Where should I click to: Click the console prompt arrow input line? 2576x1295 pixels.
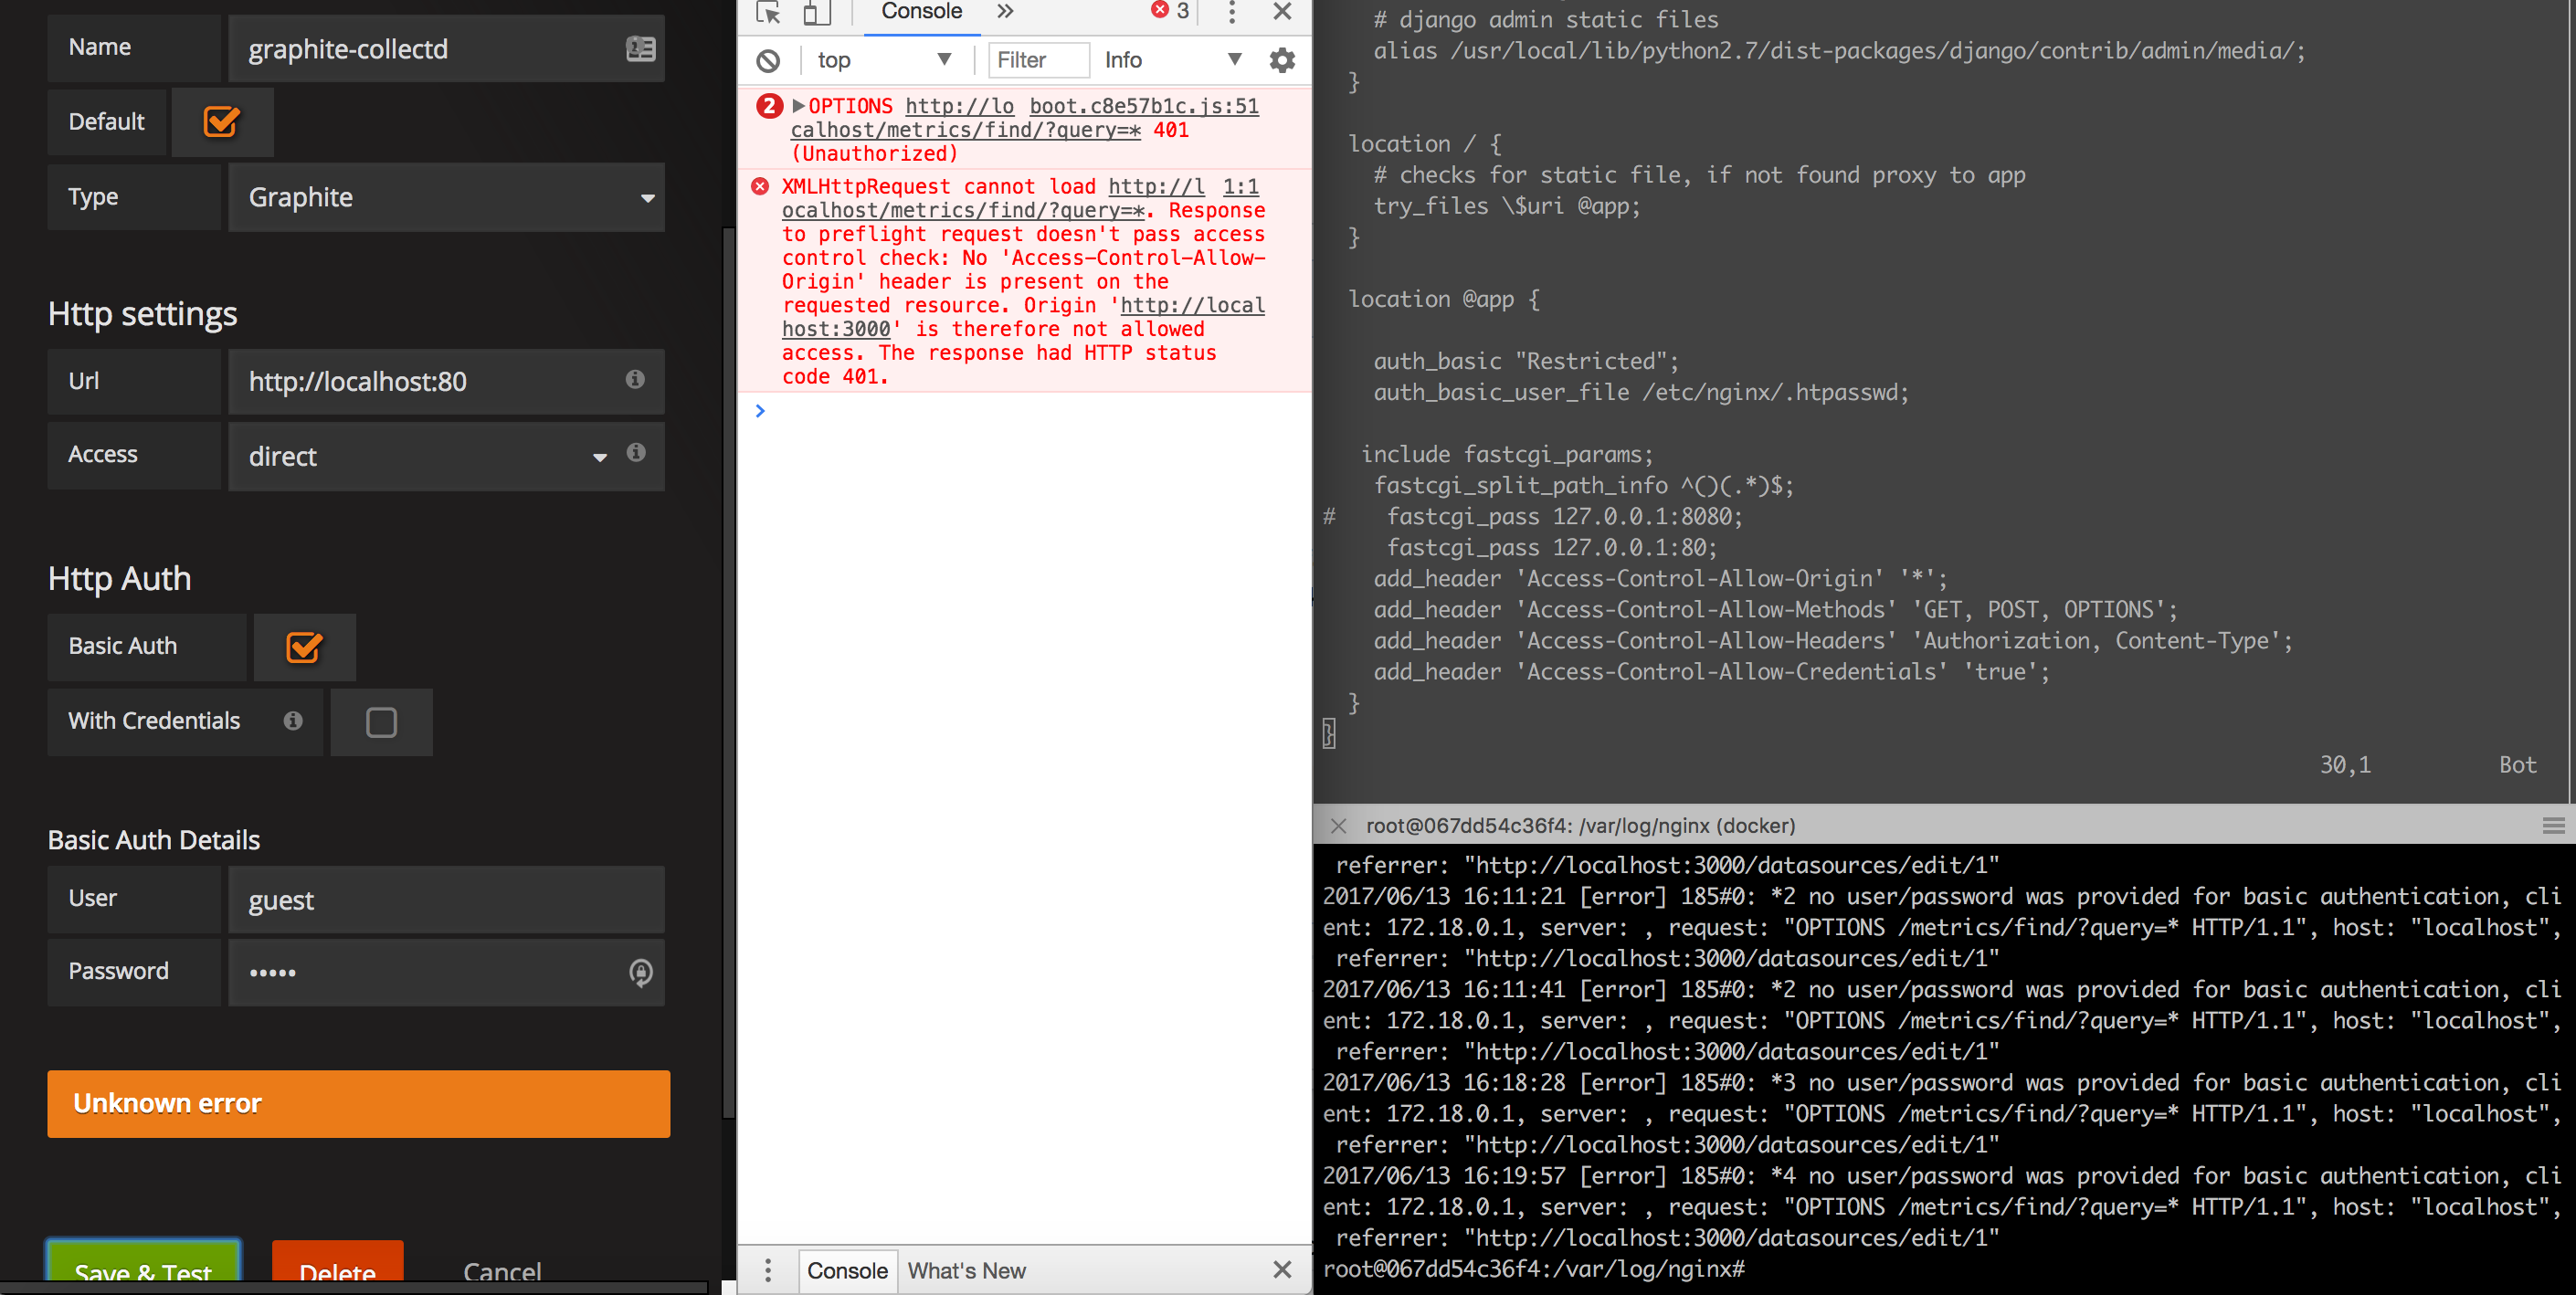coord(1023,411)
